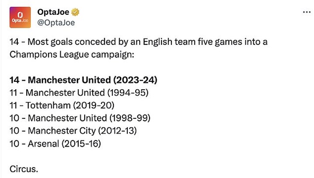
Task: Open the OptaJoe profile avatar
Action: (x=20, y=18)
